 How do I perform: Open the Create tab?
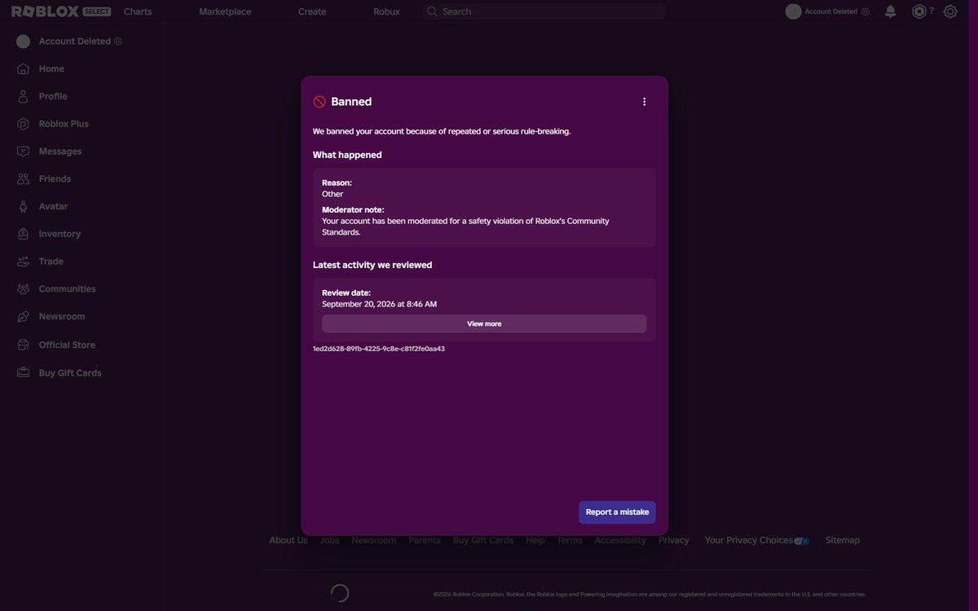click(312, 11)
